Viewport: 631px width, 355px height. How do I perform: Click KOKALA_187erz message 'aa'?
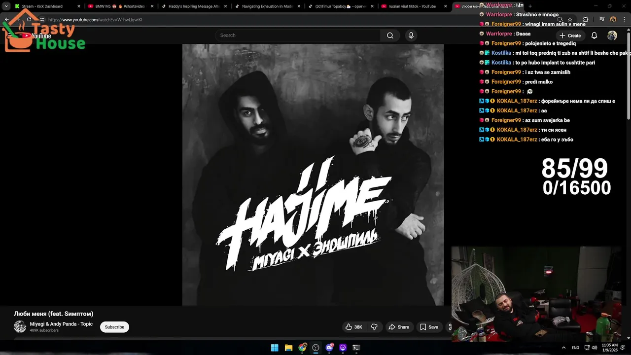[544, 111]
